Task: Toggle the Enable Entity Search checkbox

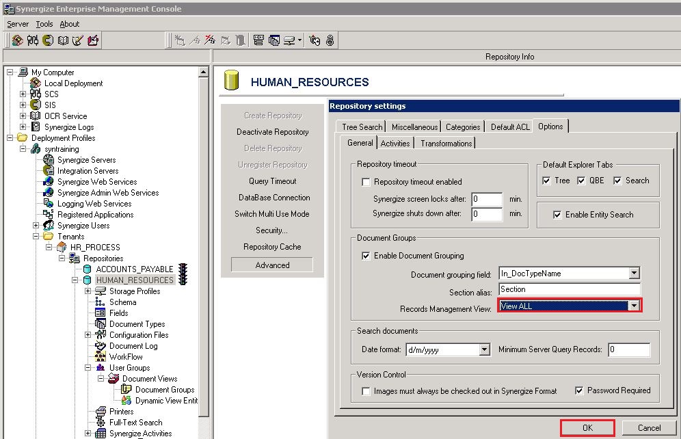Action: point(557,215)
